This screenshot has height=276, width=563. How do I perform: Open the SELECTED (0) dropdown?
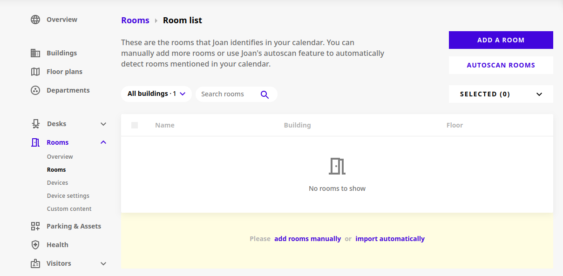click(x=501, y=94)
